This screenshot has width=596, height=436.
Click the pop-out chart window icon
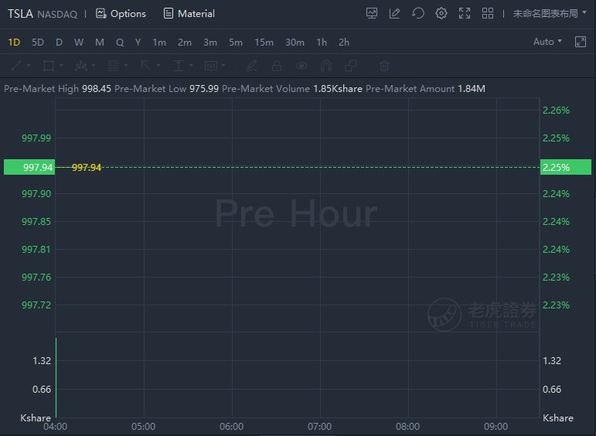[581, 42]
